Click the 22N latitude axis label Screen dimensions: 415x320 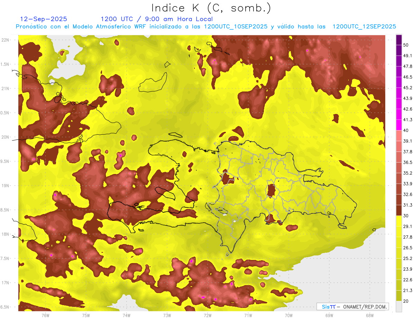point(6,40)
